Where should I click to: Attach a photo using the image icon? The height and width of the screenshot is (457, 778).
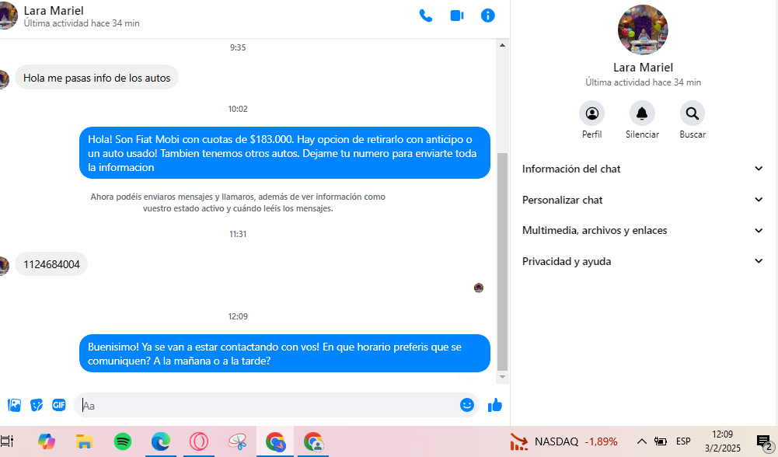pyautogui.click(x=14, y=405)
